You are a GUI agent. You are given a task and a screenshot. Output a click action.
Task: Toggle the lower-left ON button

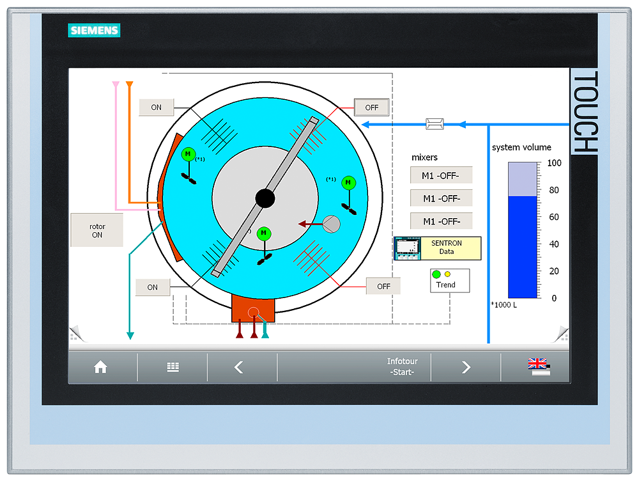pyautogui.click(x=153, y=287)
